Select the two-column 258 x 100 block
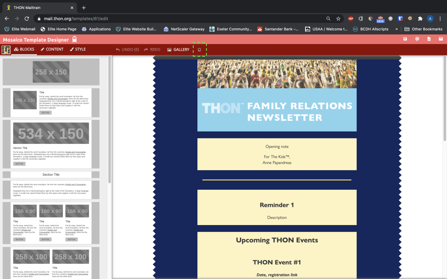Screen dimensions: 447x279 coord(51,263)
